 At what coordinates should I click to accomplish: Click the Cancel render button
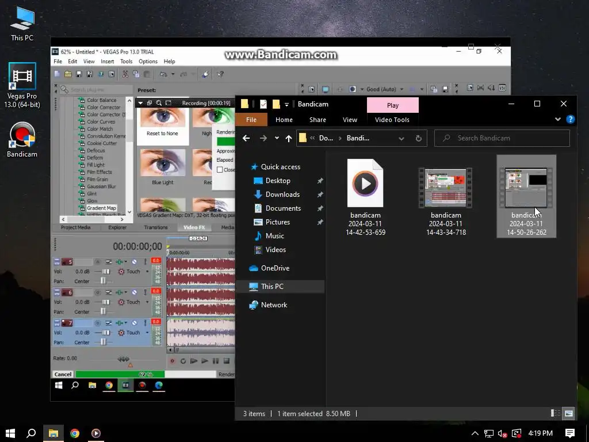click(63, 374)
